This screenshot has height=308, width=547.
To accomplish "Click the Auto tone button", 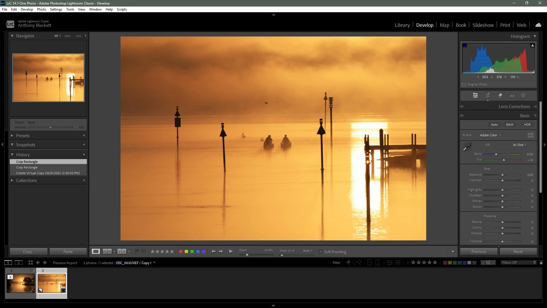I will point(494,125).
